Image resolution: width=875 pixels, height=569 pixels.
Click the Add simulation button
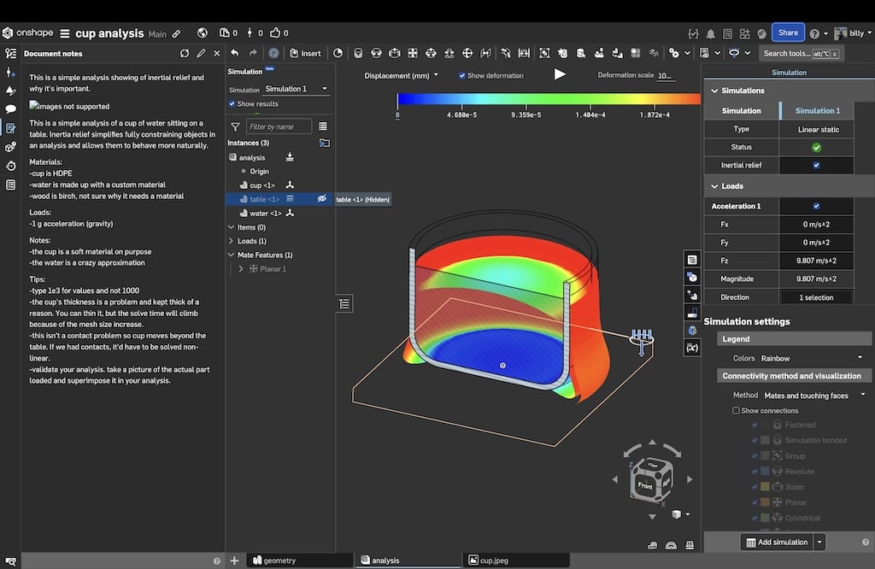pos(778,543)
